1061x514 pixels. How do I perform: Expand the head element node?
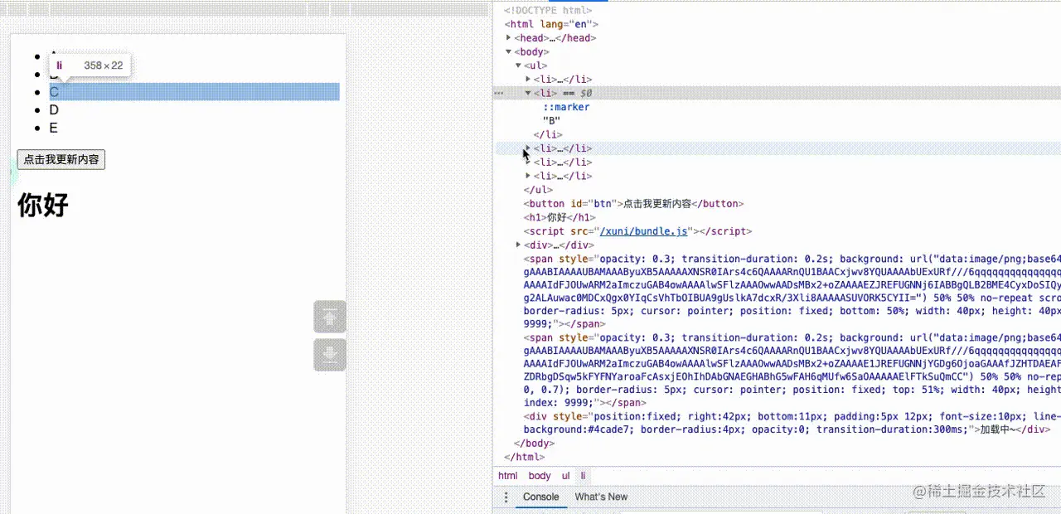click(509, 37)
